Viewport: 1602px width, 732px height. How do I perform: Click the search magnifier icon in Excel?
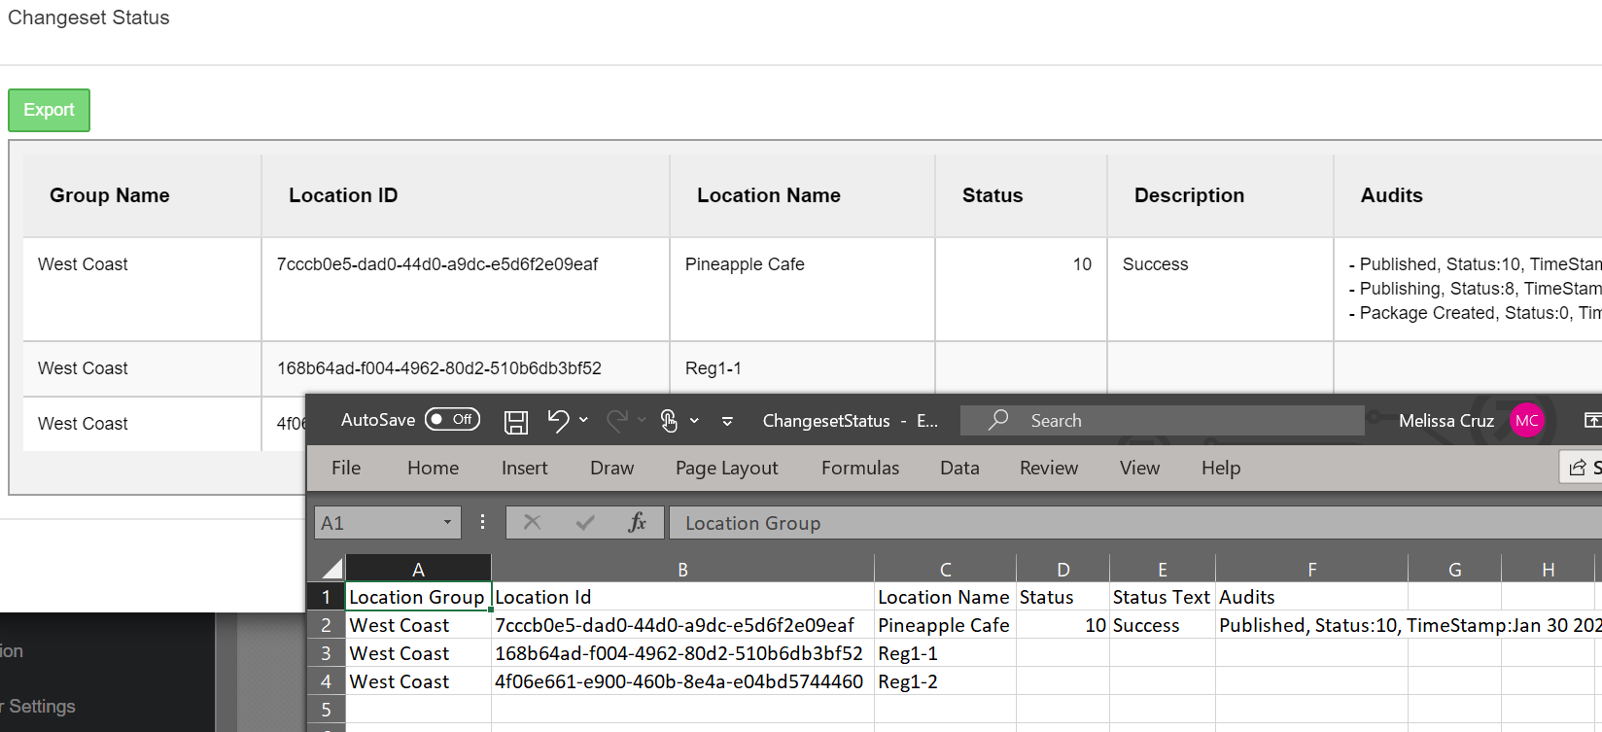[x=998, y=420]
